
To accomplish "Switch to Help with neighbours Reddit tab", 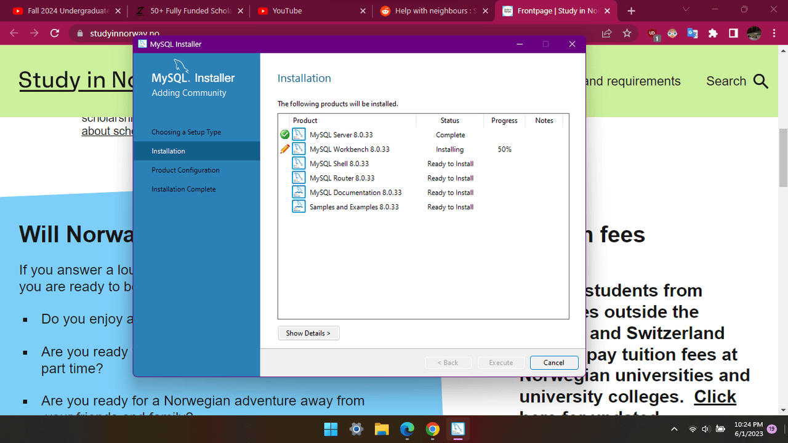I will coord(434,10).
